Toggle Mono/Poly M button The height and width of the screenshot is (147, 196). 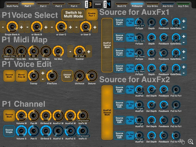click(21, 76)
